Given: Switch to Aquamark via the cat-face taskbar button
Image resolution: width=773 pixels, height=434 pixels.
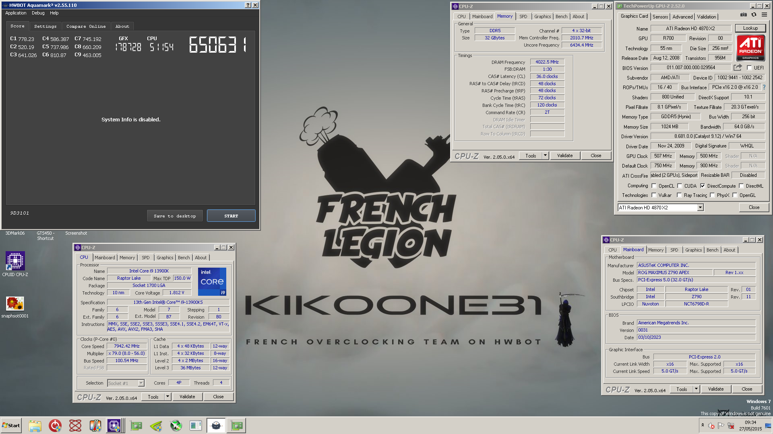Looking at the screenshot, I should (216, 426).
